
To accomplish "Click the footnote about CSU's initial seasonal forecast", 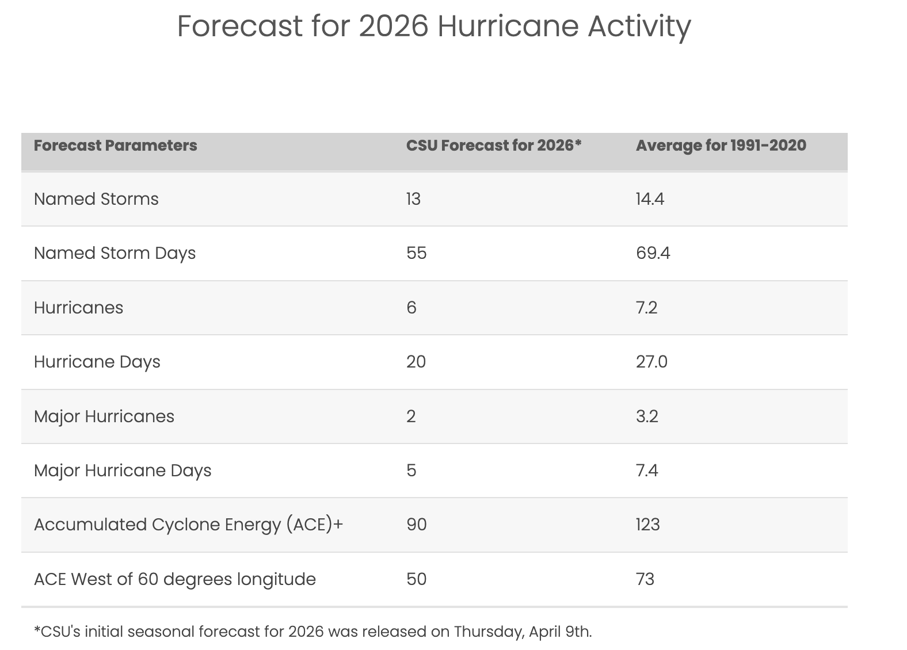I will [x=313, y=632].
